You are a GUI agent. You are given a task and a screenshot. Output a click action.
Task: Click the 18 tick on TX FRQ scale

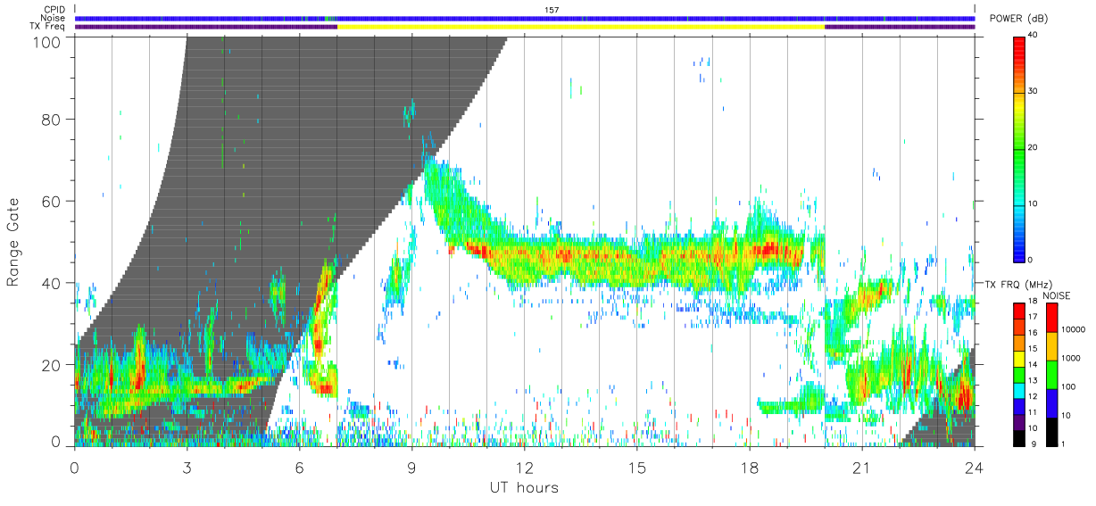click(x=1033, y=301)
